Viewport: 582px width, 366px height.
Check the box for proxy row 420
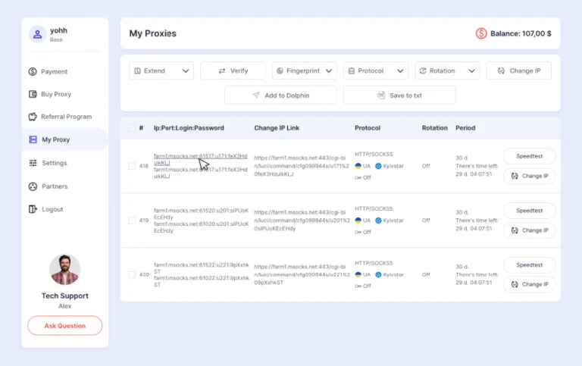(132, 274)
